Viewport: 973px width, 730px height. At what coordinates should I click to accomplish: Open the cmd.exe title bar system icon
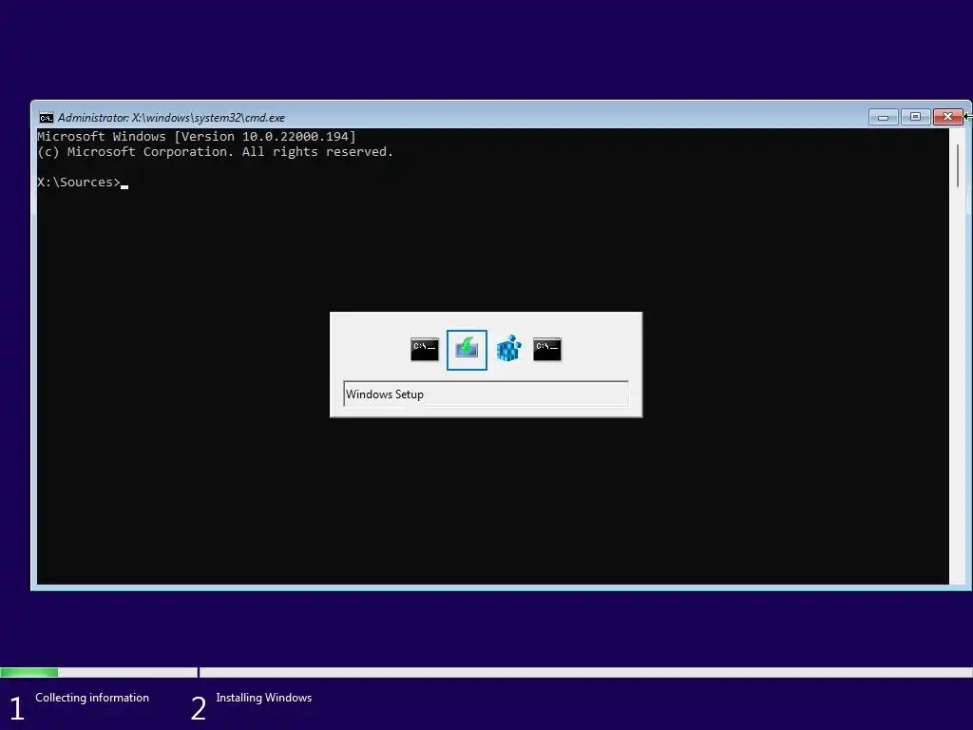[x=46, y=117]
